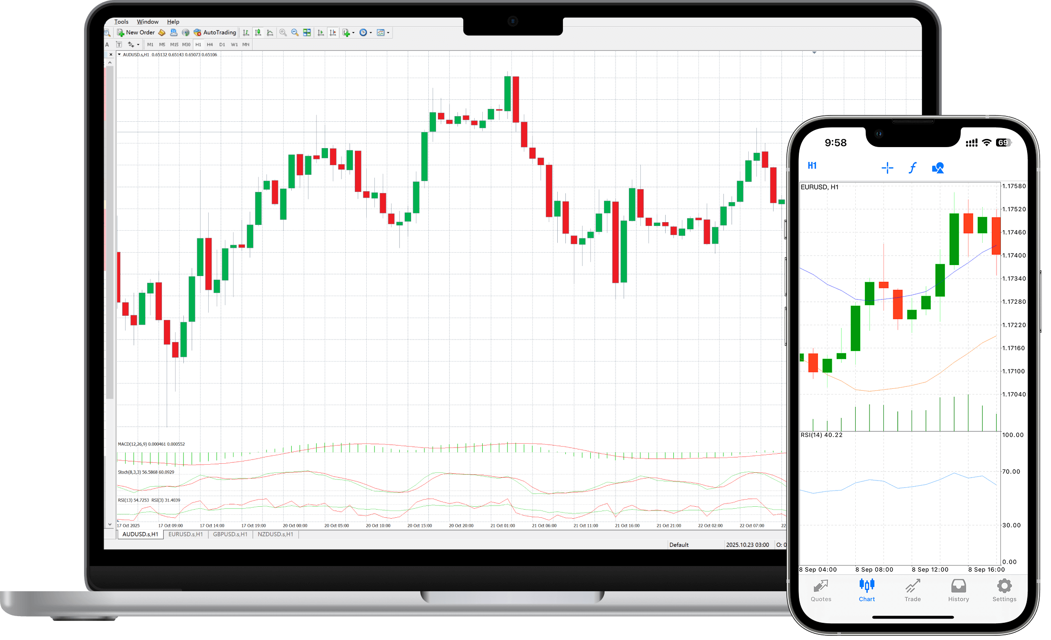Toggle the candlestick chart mode
This screenshot has height=640, width=1051.
tap(258, 32)
